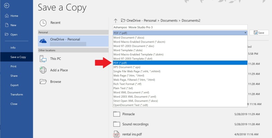This screenshot has width=272, height=138.
Task: Choose Word Template (*.dotx)
Action: (x=180, y=50)
